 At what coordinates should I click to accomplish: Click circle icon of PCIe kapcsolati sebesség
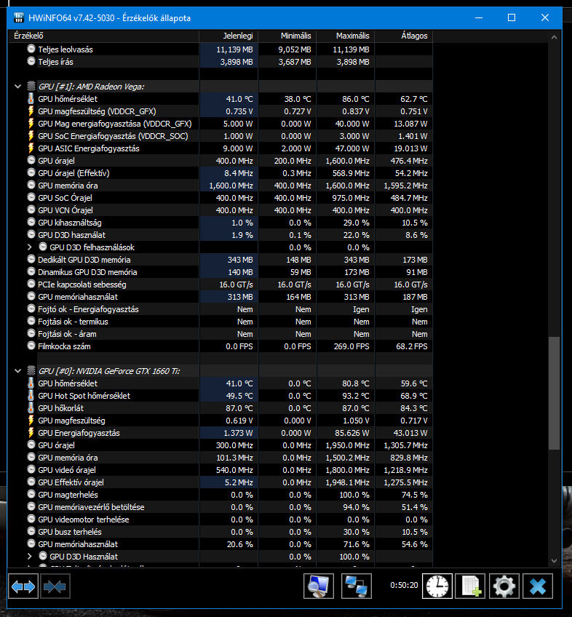pos(31,284)
